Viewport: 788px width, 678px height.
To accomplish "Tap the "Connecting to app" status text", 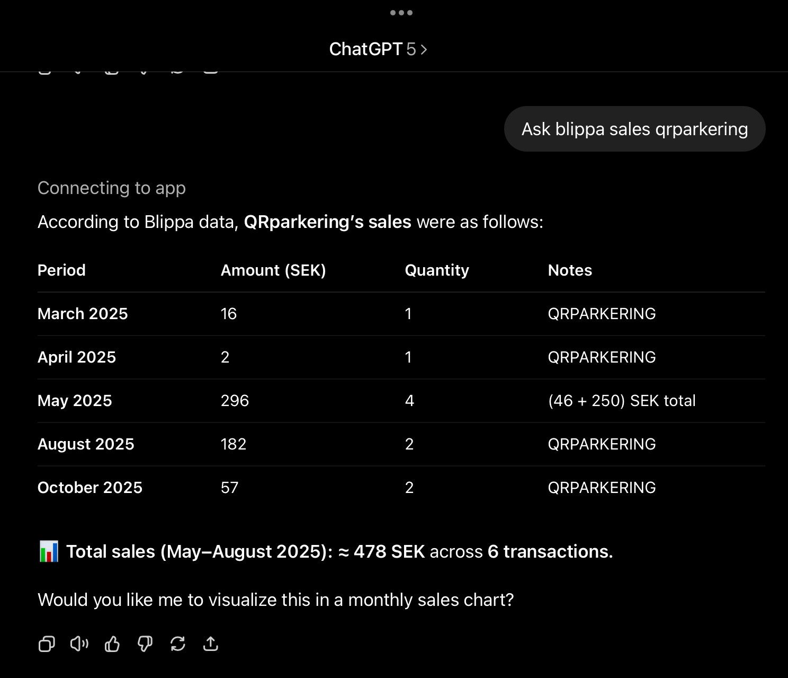I will point(112,188).
